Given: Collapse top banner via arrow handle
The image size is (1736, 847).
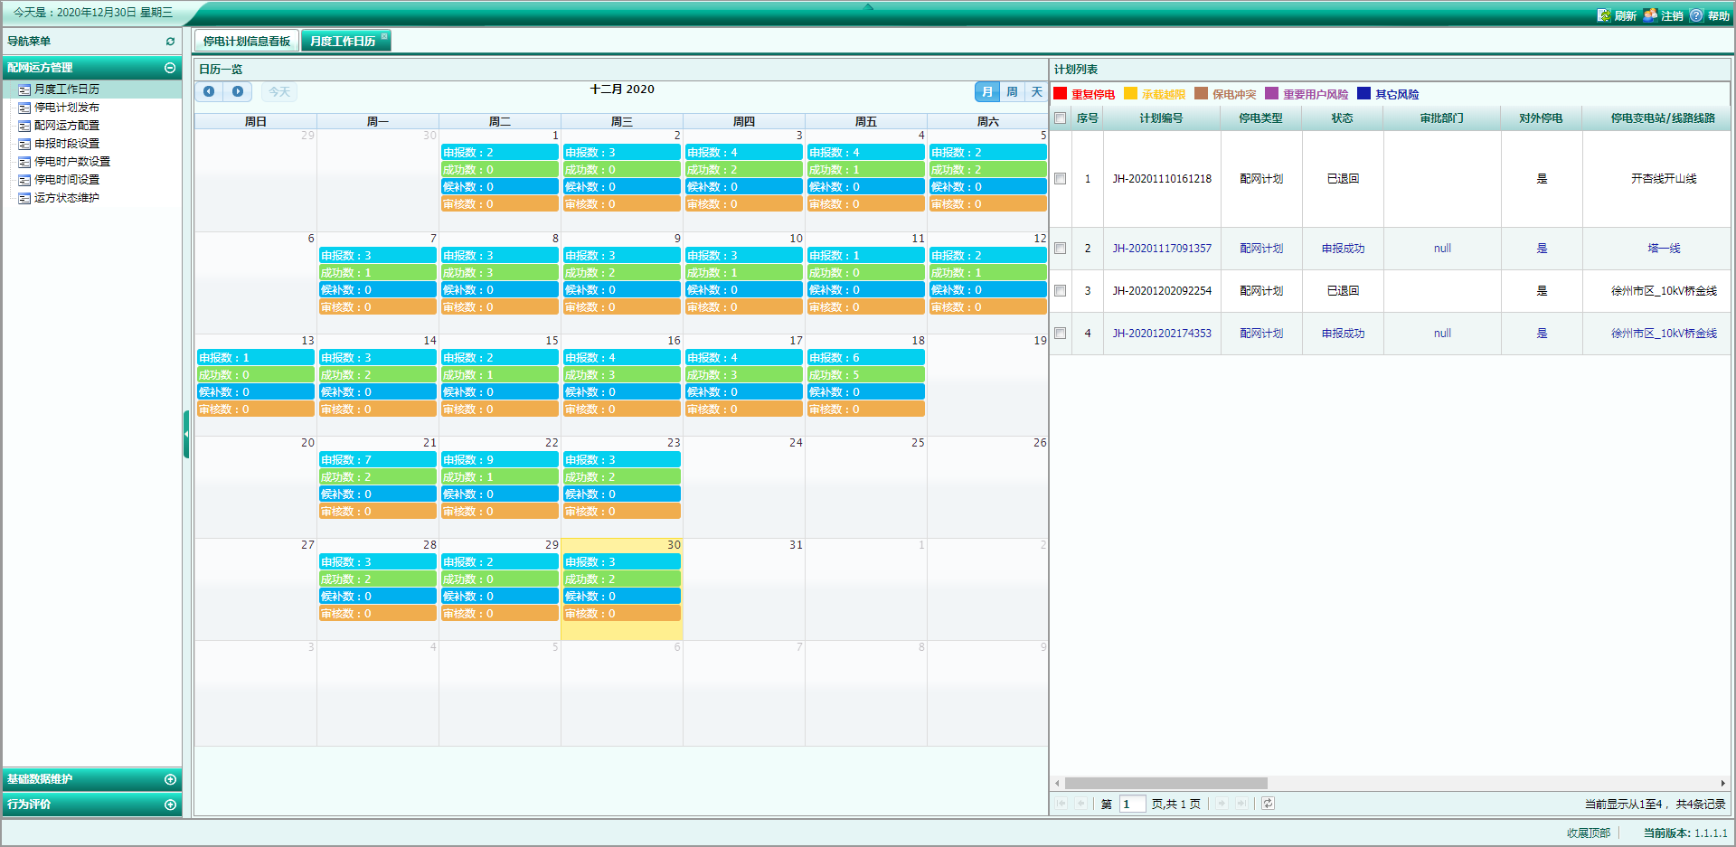Looking at the screenshot, I should point(868,6).
